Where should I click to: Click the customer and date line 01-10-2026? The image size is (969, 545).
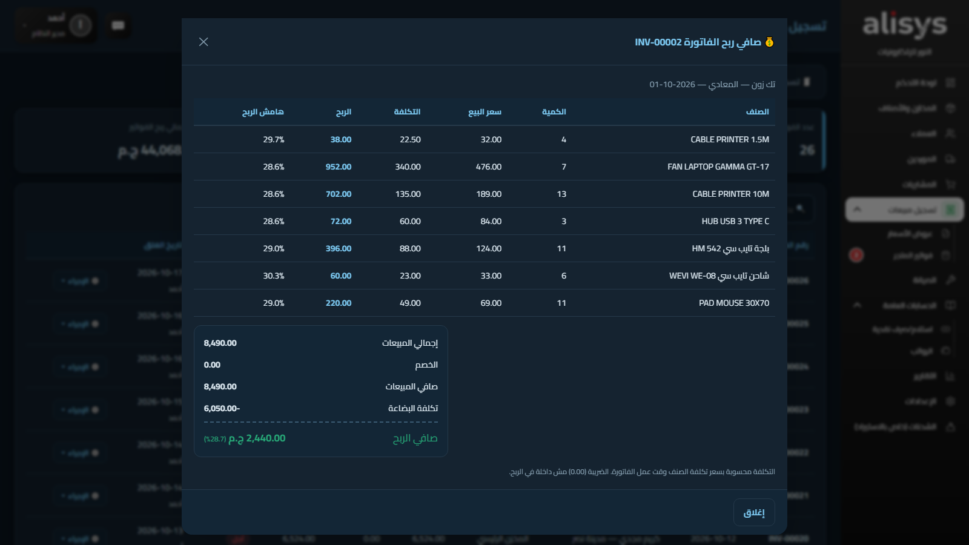coord(712,84)
